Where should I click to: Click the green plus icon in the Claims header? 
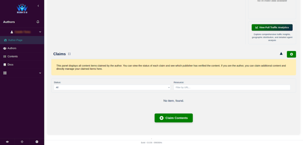tap(291, 54)
